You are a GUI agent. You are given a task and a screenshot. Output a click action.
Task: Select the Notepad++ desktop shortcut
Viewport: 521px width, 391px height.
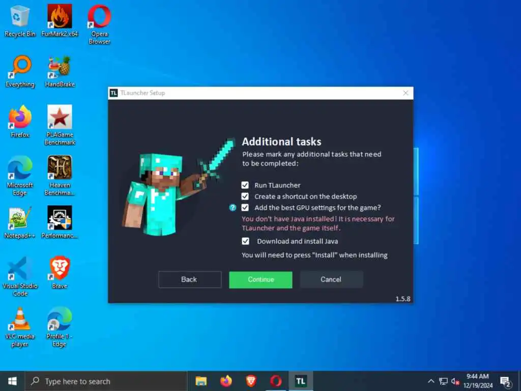(20, 223)
